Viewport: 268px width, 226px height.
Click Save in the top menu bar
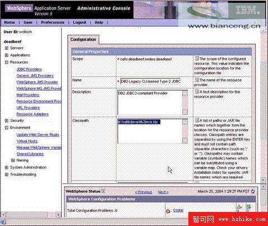pos(28,22)
